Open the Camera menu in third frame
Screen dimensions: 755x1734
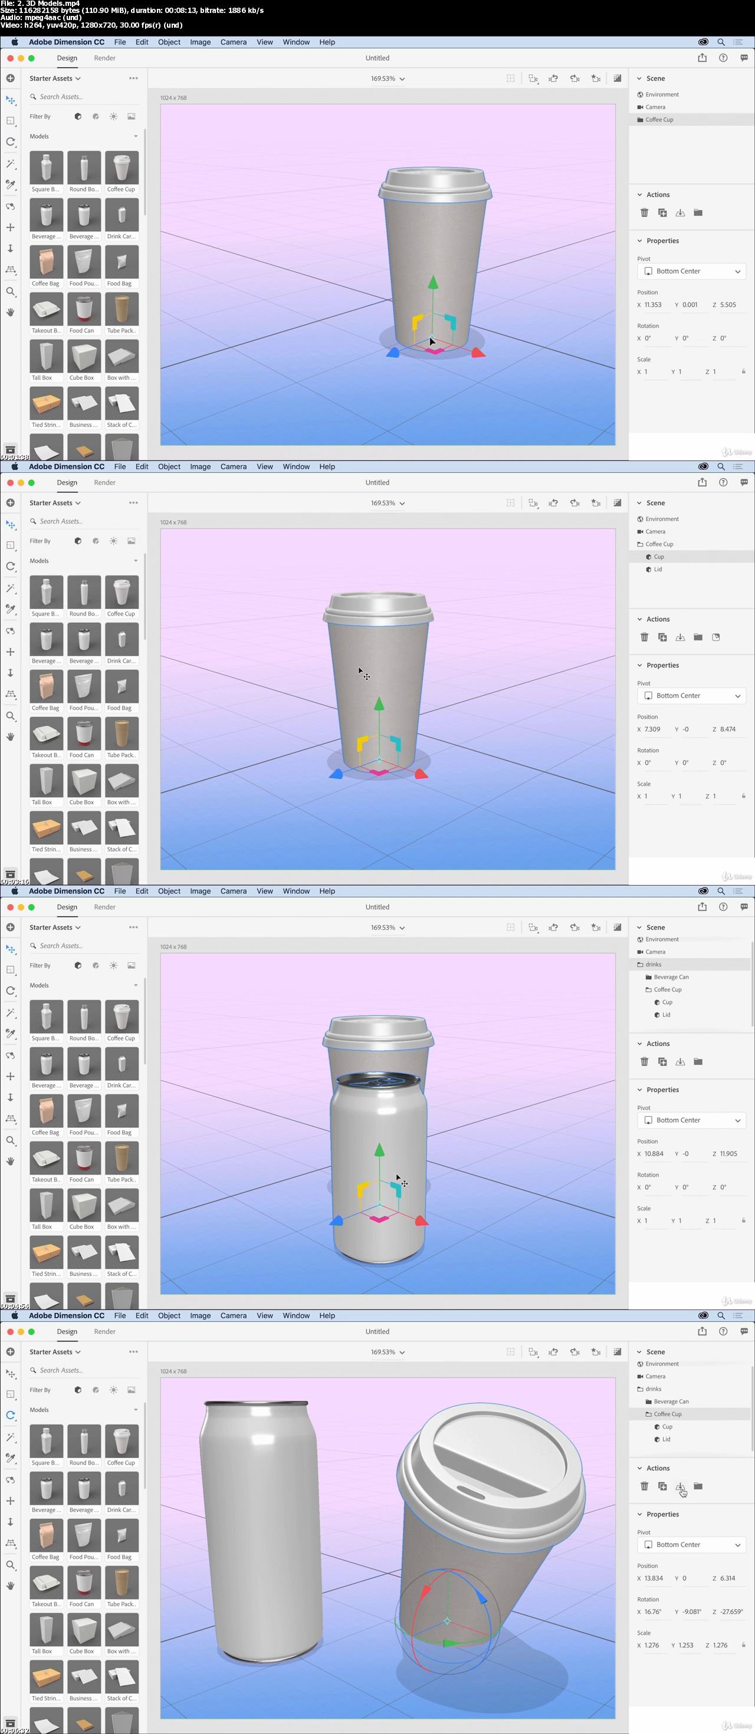pos(233,891)
